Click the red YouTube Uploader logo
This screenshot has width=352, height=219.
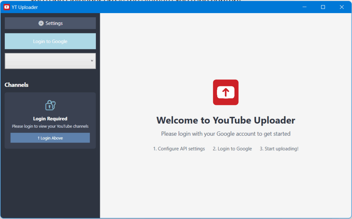pyautogui.click(x=225, y=92)
